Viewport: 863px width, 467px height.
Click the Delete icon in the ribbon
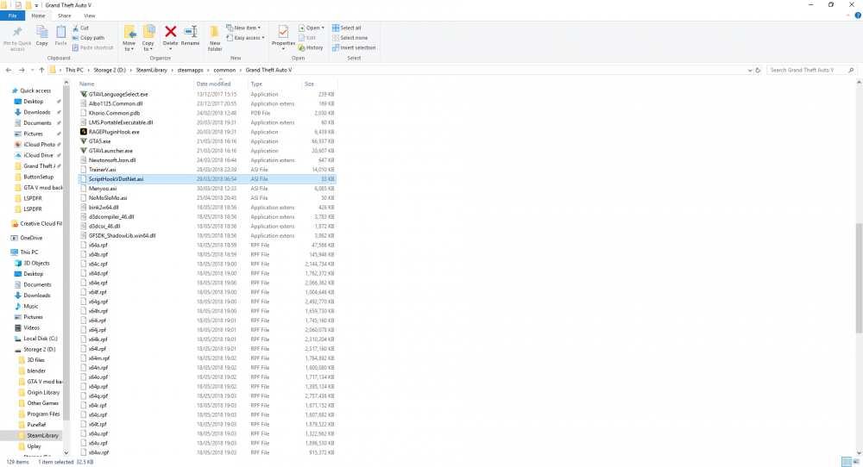click(x=171, y=35)
